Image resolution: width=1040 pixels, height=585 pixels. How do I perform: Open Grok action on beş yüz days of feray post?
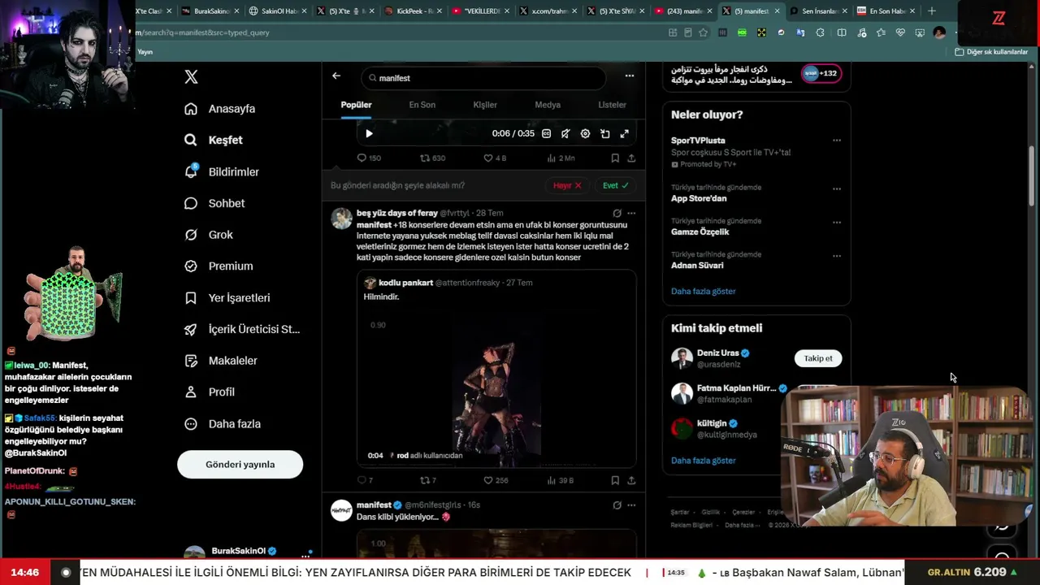pos(617,213)
